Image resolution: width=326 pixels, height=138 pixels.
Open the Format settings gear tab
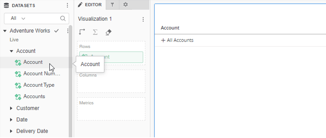point(125,4)
